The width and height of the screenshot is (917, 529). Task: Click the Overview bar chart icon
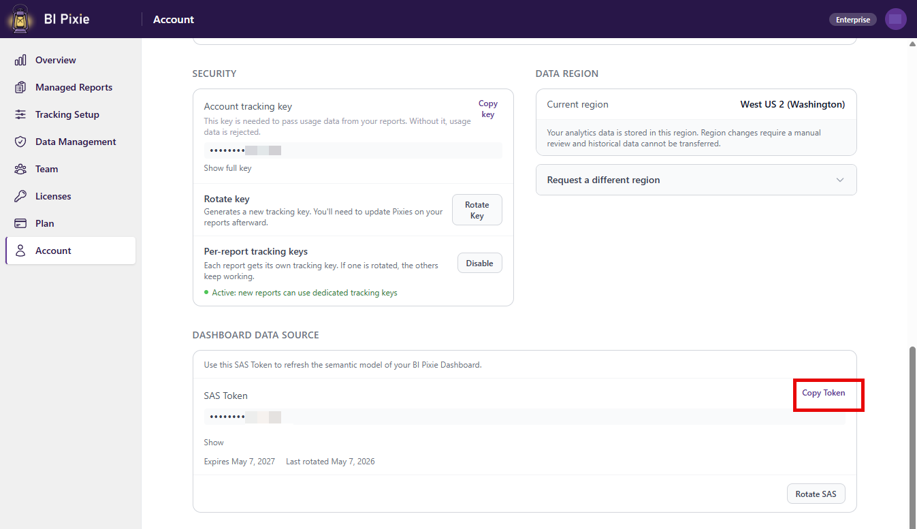20,60
